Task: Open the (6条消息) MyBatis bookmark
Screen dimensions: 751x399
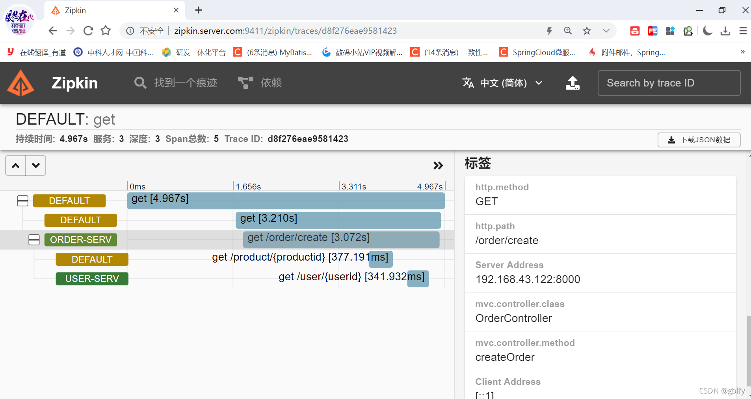Action: [273, 52]
